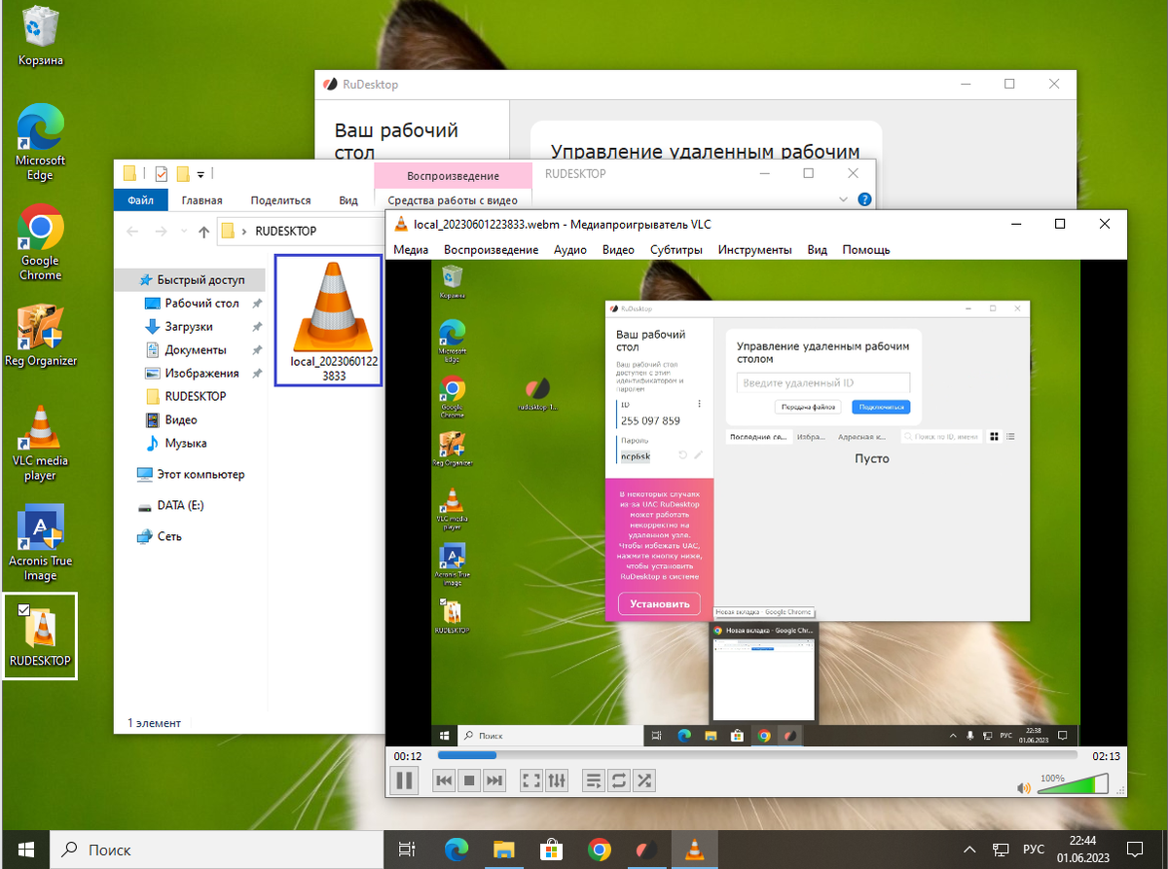Open the VLC Аудио menu
Screen dimensions: 1168x869
coord(570,250)
